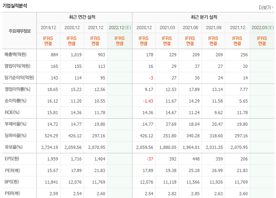Click the 당기순이익(억원) row label
The width and height of the screenshot is (276, 198).
[19, 78]
